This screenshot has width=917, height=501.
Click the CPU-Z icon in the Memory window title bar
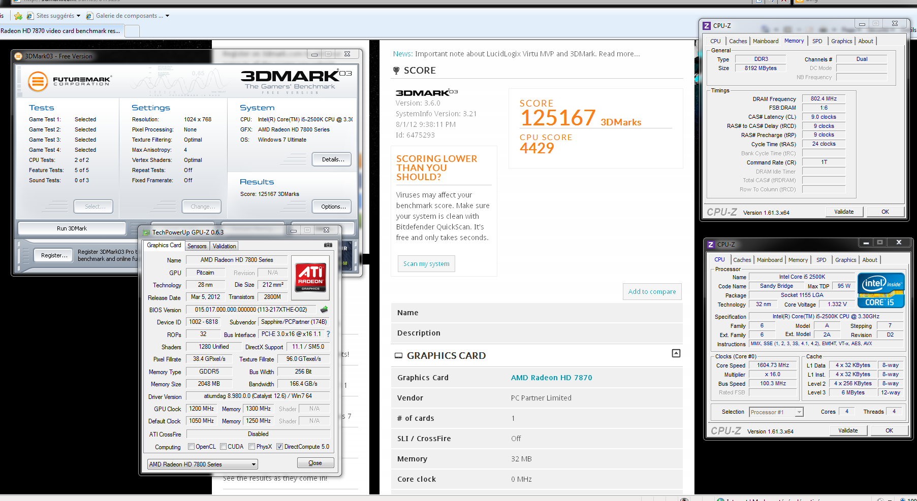pos(707,25)
